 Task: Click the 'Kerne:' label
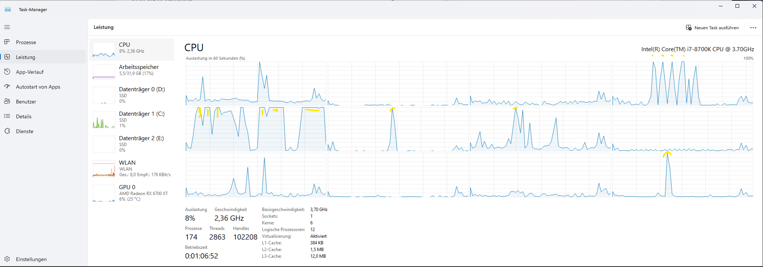(268, 223)
